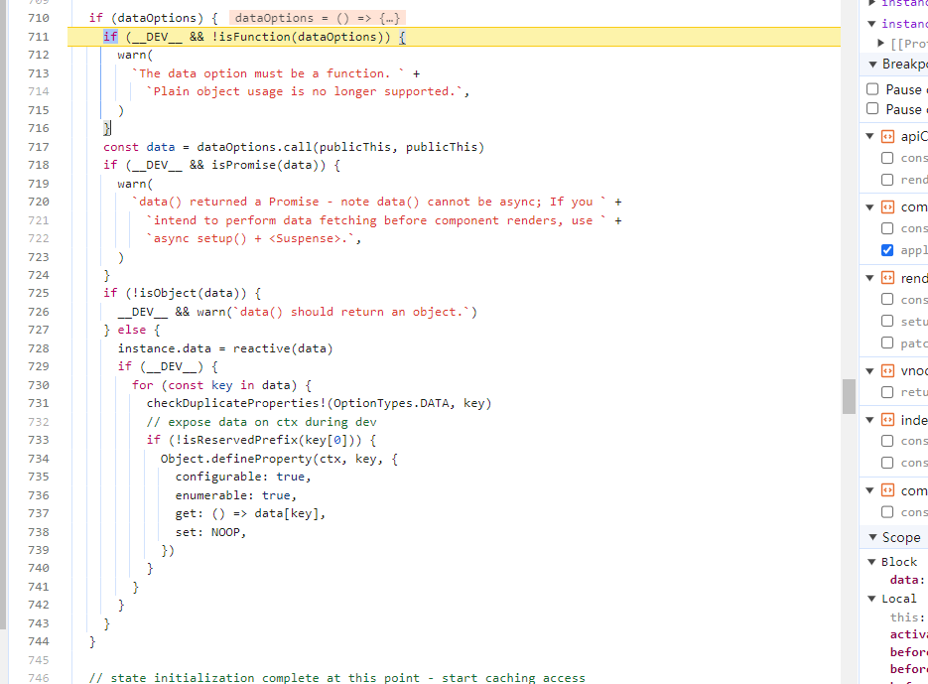Screen dimensions: 928x684
Task: Click line number 731 in the gutter
Action: click(x=39, y=403)
